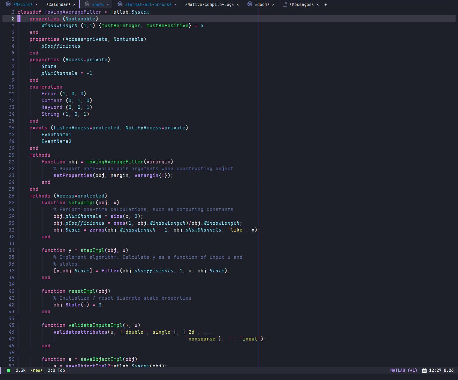Click the plus icon to open new tab
Viewport: 458px width, 380px height.
click(326, 4)
